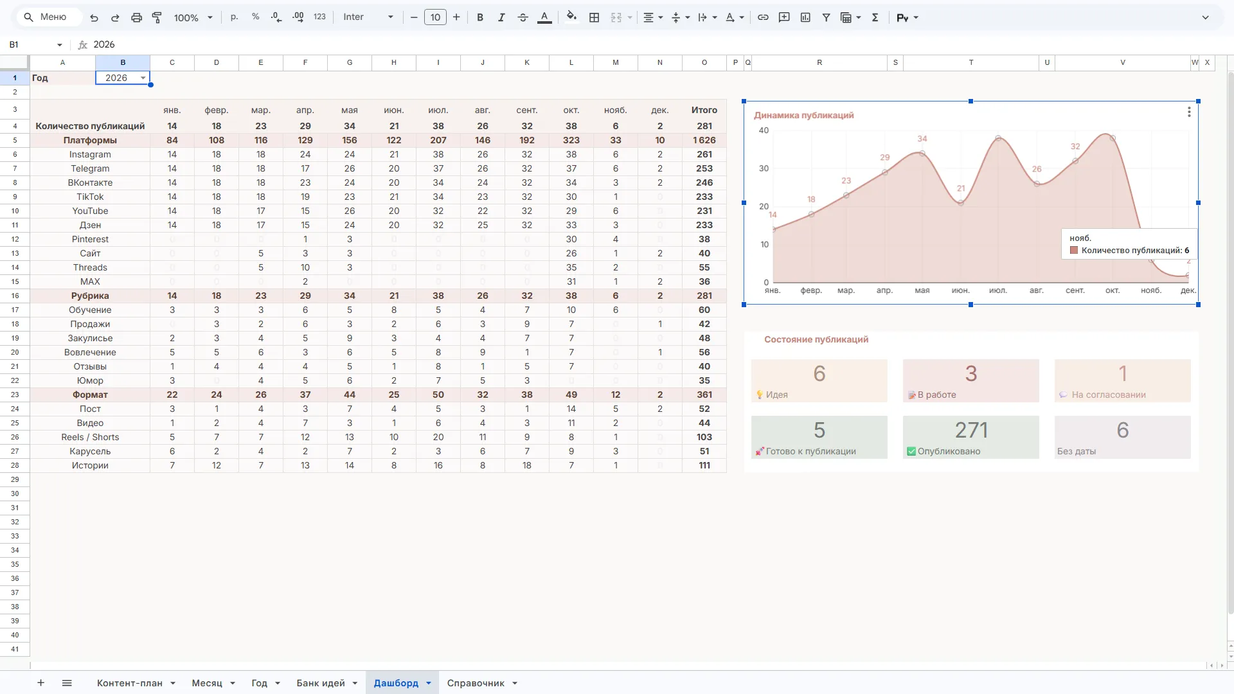The height and width of the screenshot is (694, 1234).
Task: Open the Банк идей sheet tab
Action: tap(321, 683)
